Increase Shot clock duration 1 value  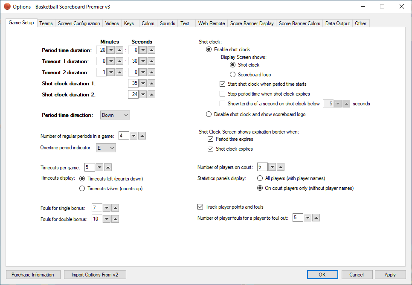click(x=151, y=83)
